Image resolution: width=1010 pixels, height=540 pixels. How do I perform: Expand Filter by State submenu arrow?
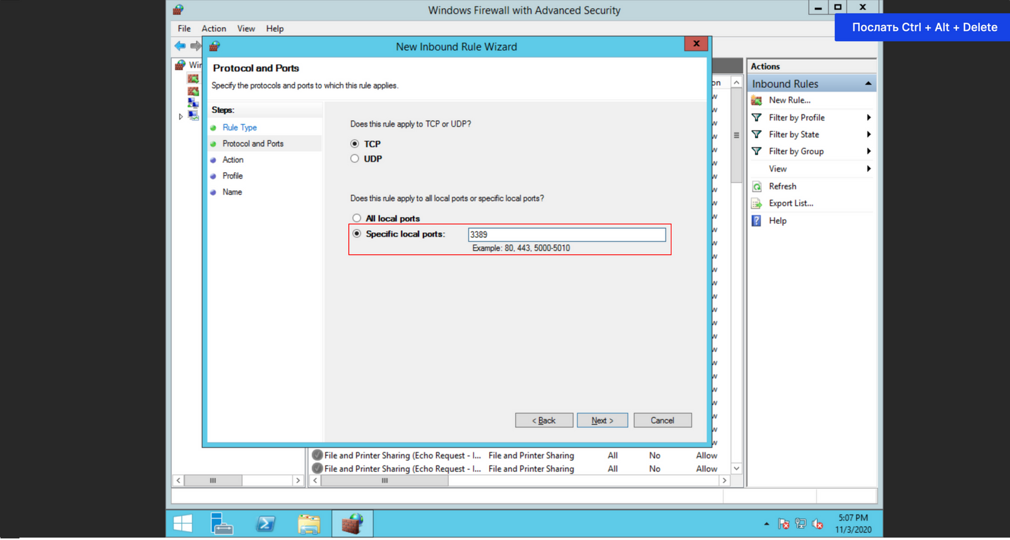pyautogui.click(x=869, y=134)
